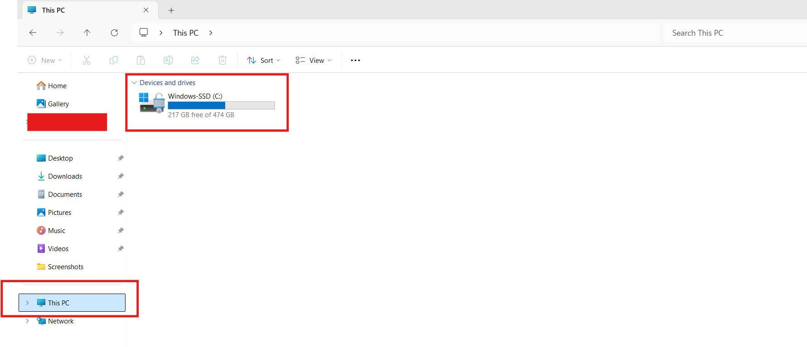Image resolution: width=807 pixels, height=347 pixels.
Task: Expand the Network tree node chevron
Action: click(x=28, y=321)
